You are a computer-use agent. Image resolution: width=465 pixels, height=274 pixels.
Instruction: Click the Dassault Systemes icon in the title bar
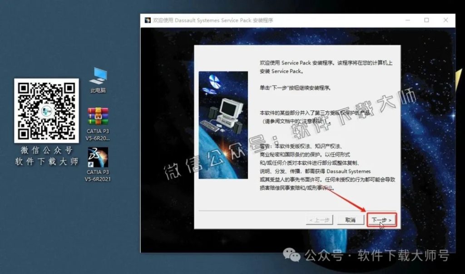click(x=147, y=20)
